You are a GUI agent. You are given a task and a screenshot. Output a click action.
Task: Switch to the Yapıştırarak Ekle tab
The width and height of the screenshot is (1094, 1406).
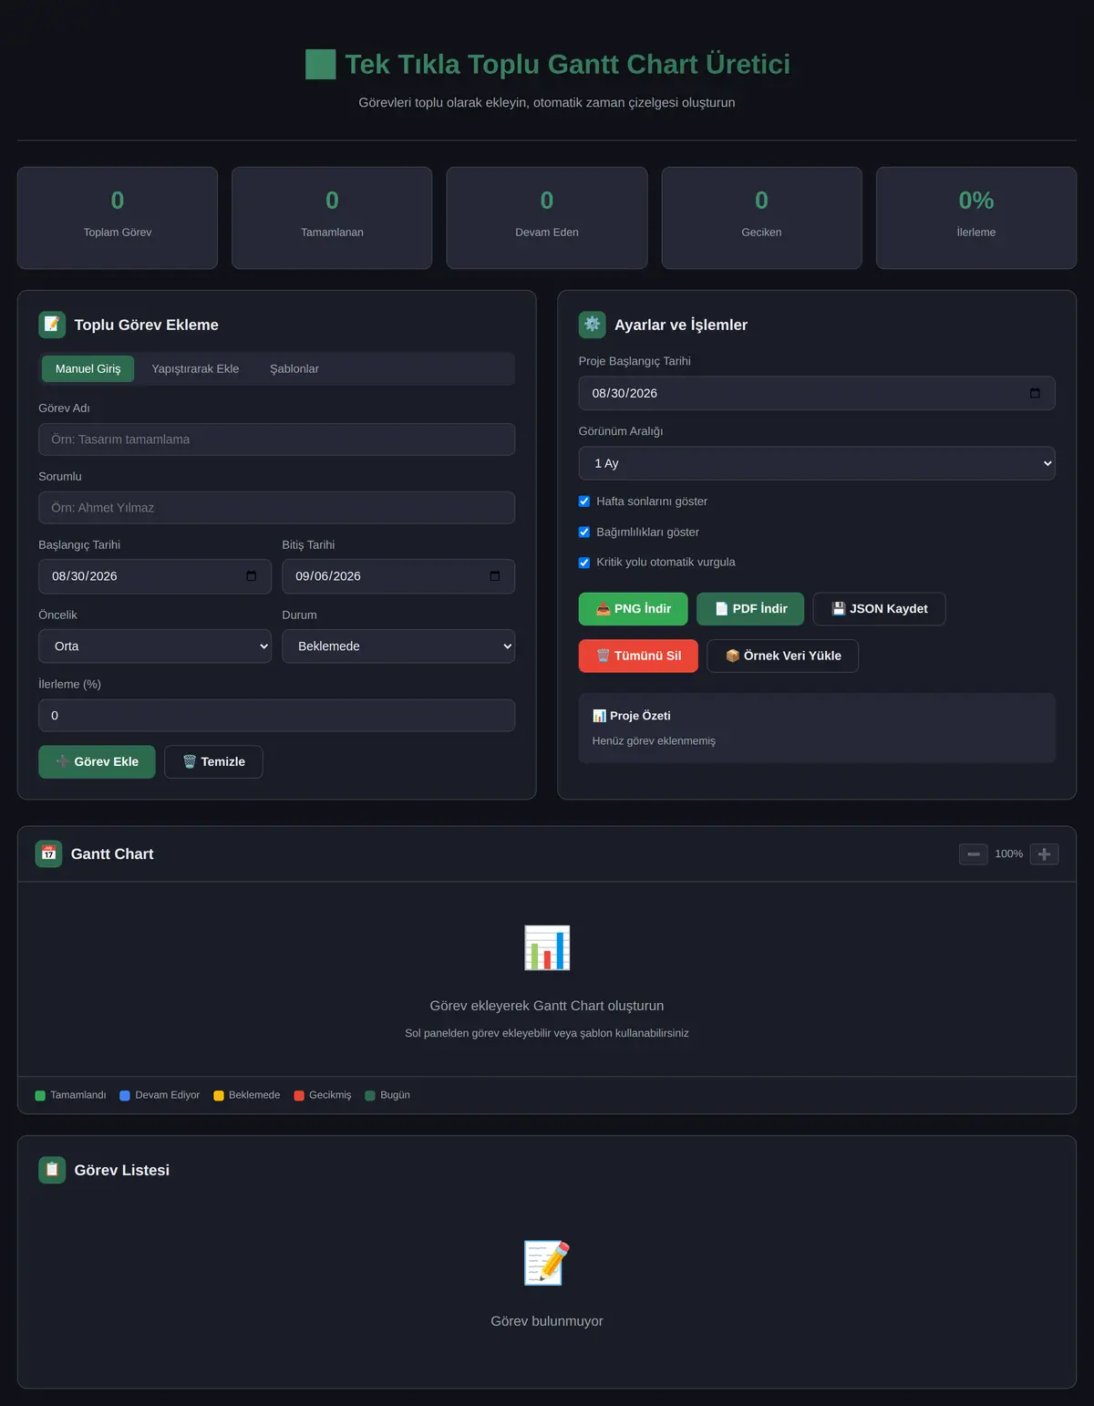point(195,369)
